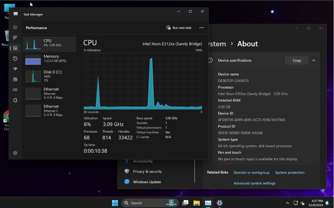Open the Users icon in Task Manager sidebar
The height and width of the screenshot is (208, 334).
point(15,79)
